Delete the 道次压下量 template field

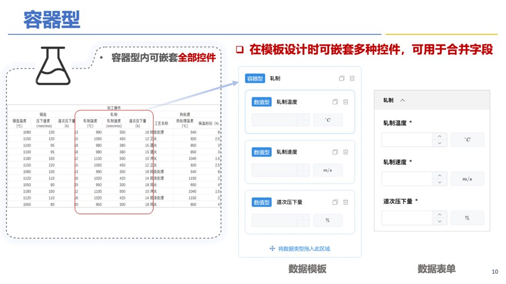(345, 202)
